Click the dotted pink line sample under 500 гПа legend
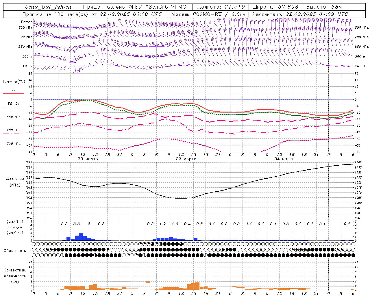Screen dimensions: 370x296 [x=13, y=147]
